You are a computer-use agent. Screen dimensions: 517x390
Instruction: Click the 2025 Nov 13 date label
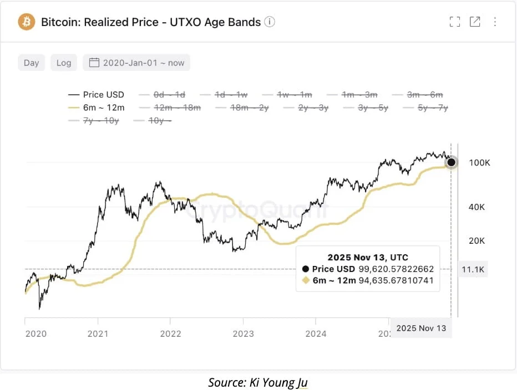(422, 328)
